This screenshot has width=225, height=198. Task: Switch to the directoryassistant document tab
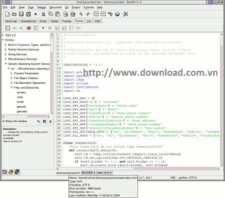67,173
